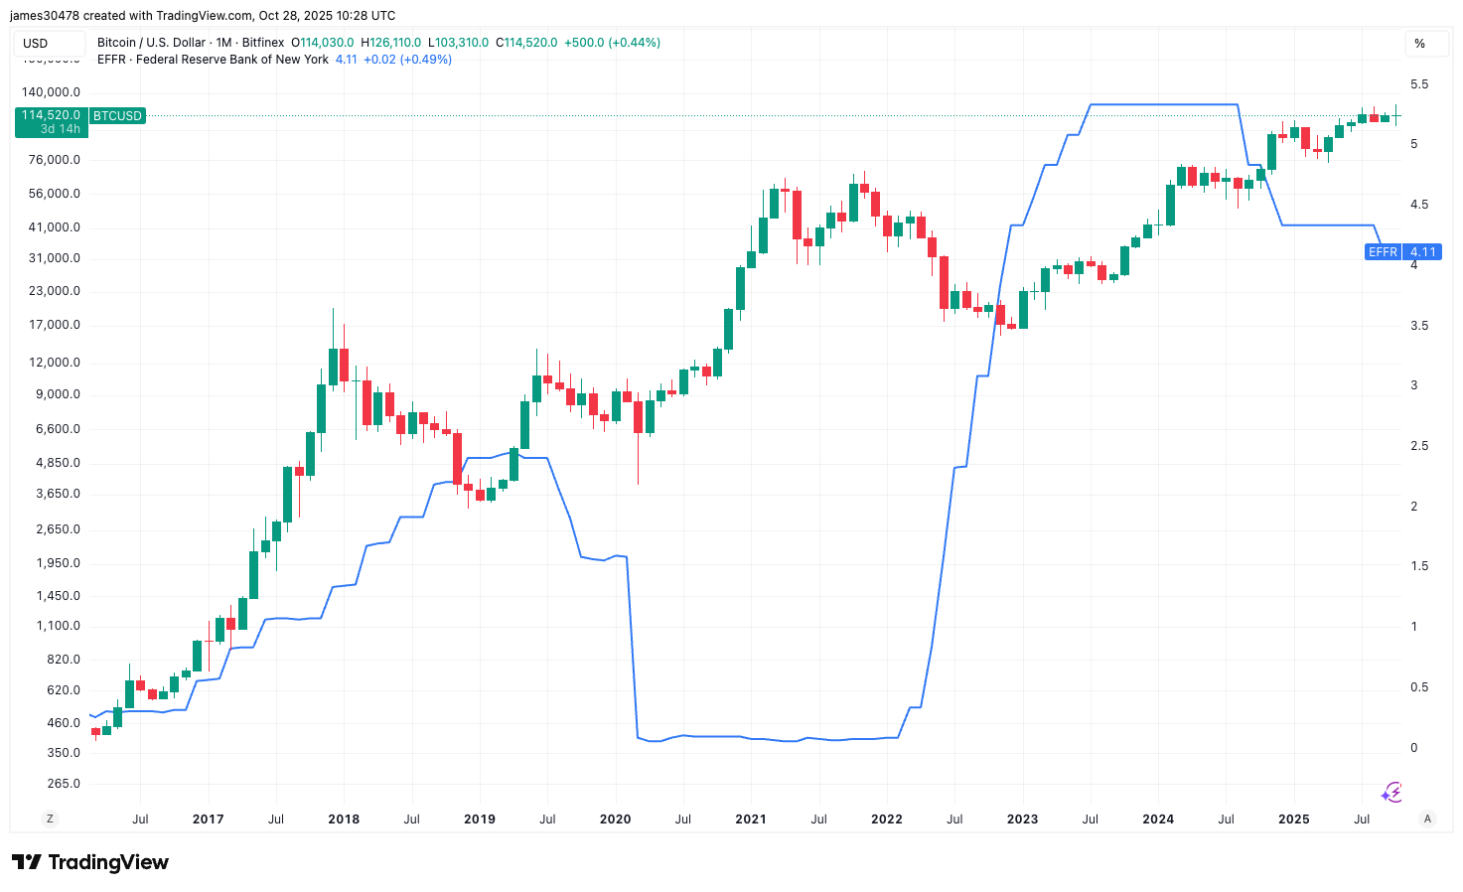The height and width of the screenshot is (892, 1463).
Task: Click the 23,000.0 price axis label
Action: click(54, 291)
